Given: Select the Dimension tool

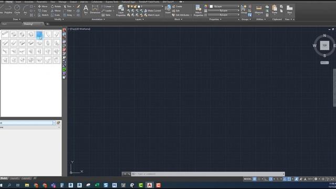Looking at the screenshot, I should 95,9.
